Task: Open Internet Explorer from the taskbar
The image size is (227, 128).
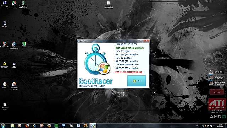Action: [34, 126]
